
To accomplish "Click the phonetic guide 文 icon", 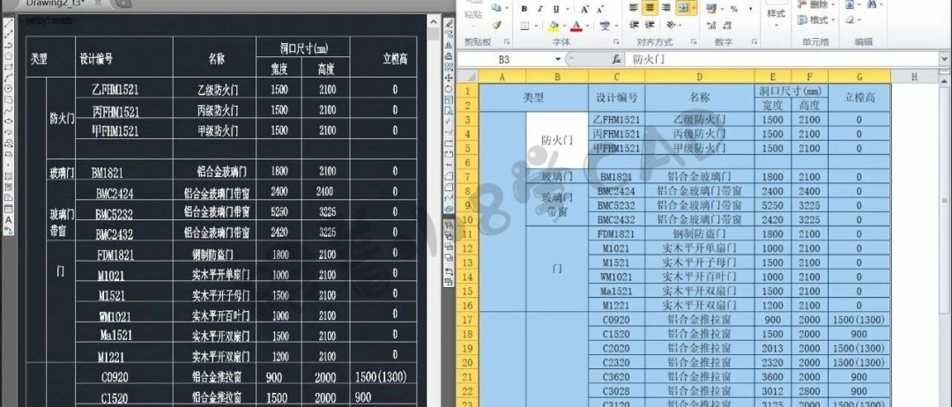I will coord(605,26).
